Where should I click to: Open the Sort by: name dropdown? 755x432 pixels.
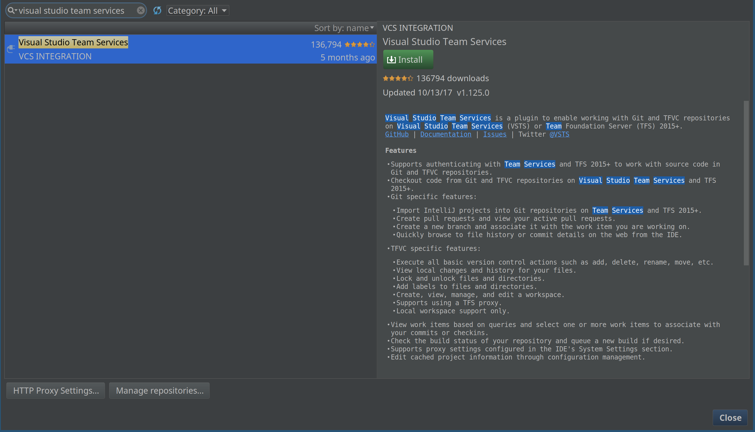click(x=344, y=28)
